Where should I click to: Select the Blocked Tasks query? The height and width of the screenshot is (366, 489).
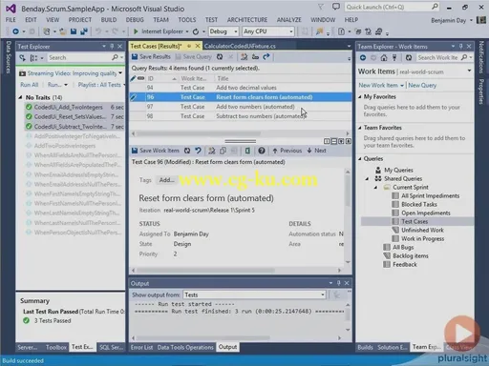419,204
